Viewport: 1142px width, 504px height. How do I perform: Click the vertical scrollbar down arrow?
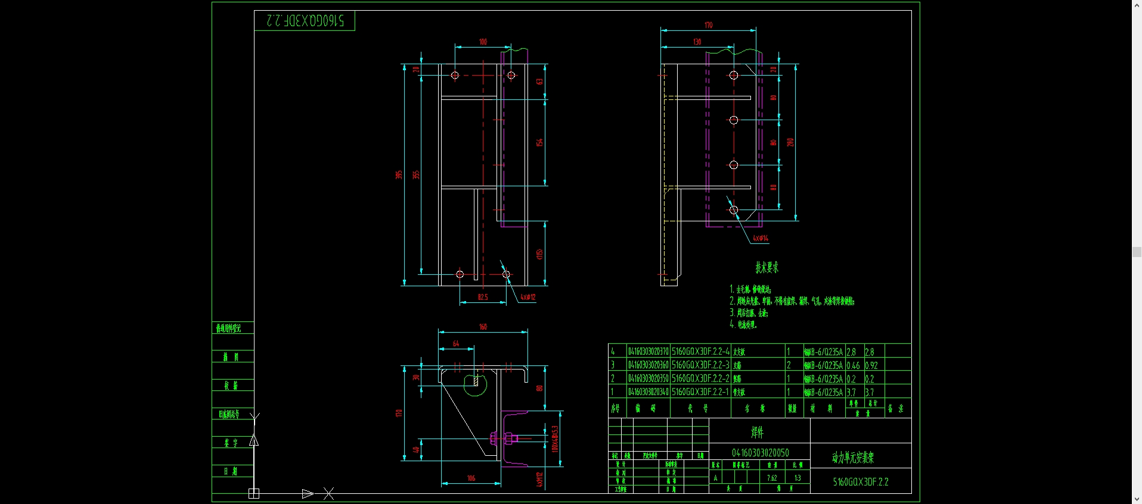pyautogui.click(x=1137, y=499)
